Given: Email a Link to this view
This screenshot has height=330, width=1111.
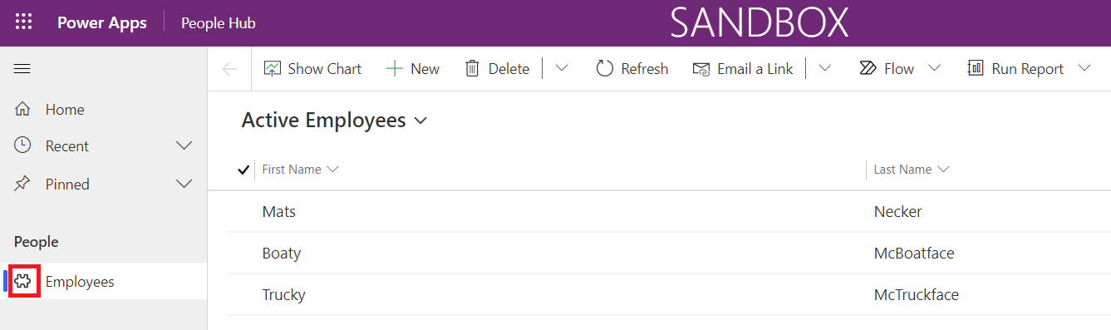Looking at the screenshot, I should click(743, 69).
